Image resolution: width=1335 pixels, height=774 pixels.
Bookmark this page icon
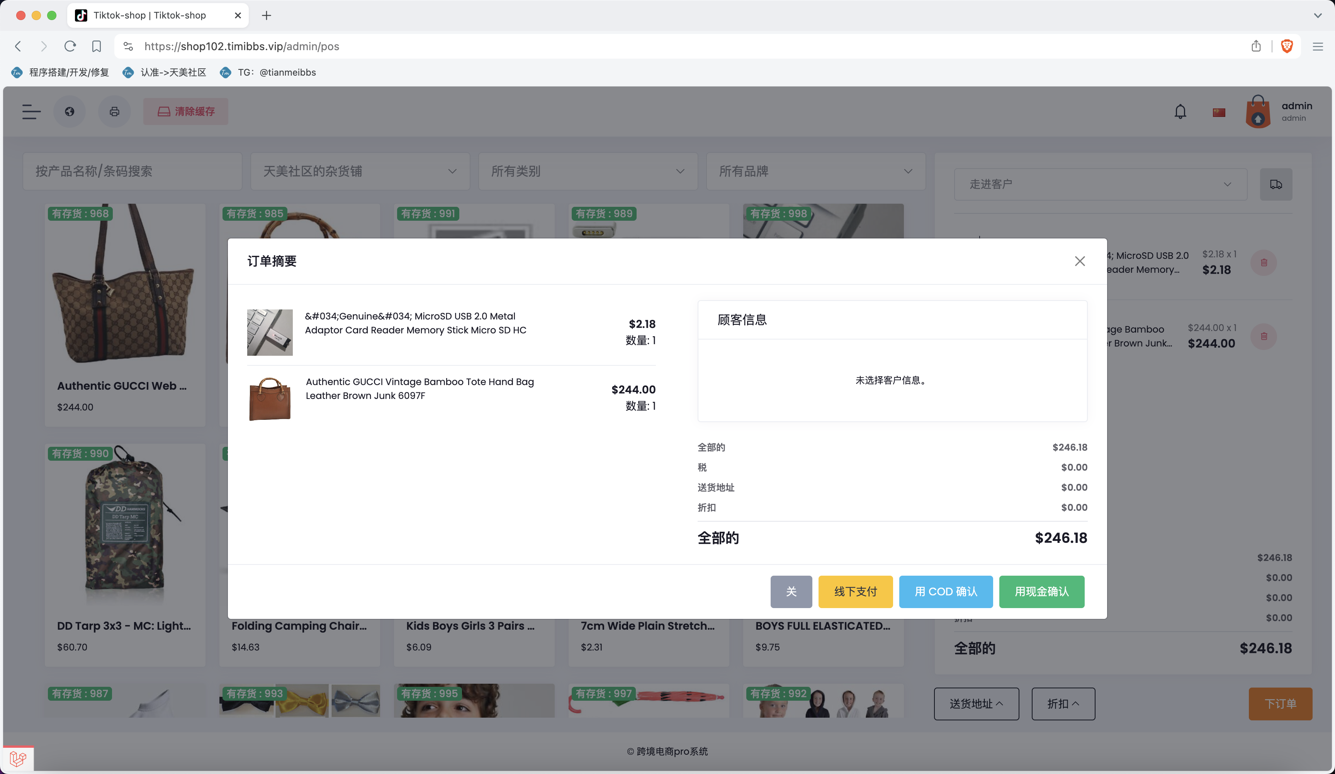pyautogui.click(x=97, y=46)
